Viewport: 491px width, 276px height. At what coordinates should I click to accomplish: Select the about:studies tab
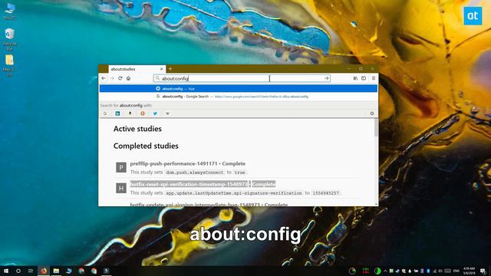137,69
